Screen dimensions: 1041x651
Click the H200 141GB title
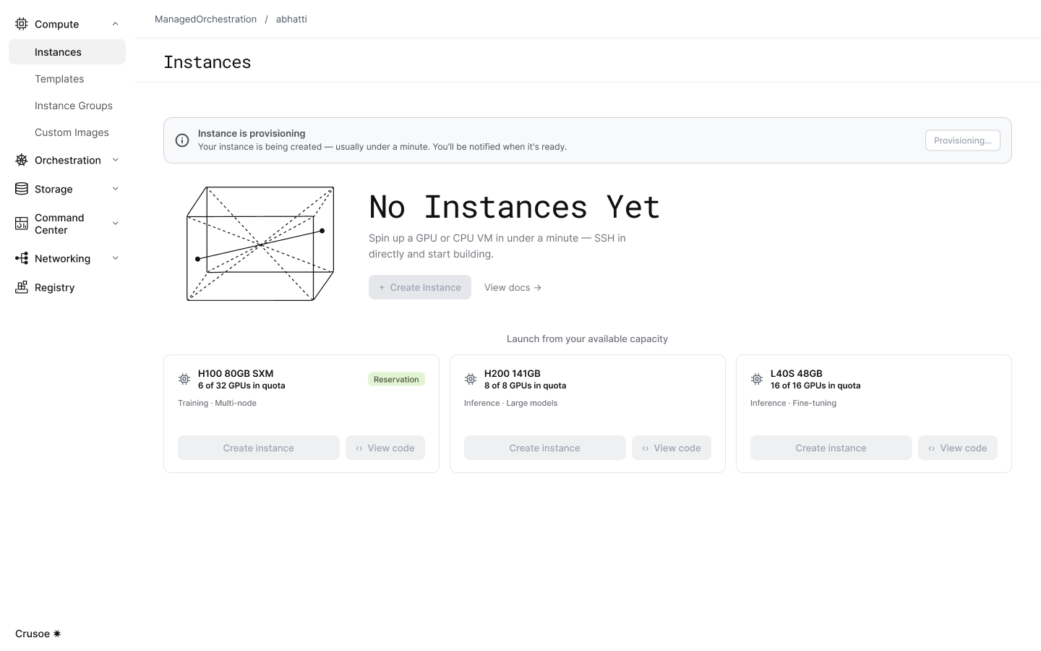point(513,373)
